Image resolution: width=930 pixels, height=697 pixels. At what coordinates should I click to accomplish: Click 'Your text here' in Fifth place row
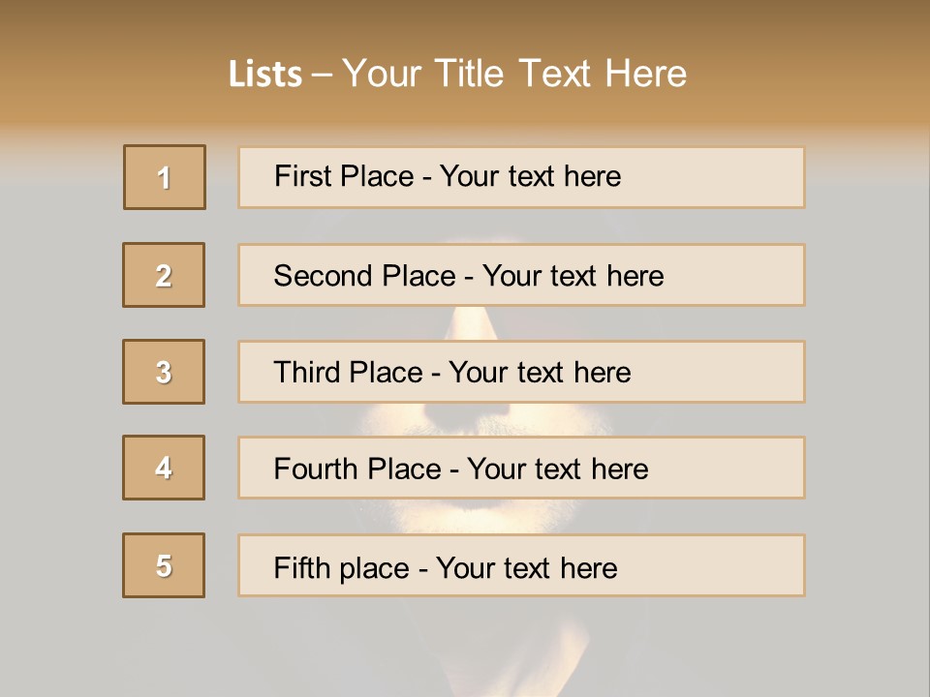pyautogui.click(x=526, y=567)
